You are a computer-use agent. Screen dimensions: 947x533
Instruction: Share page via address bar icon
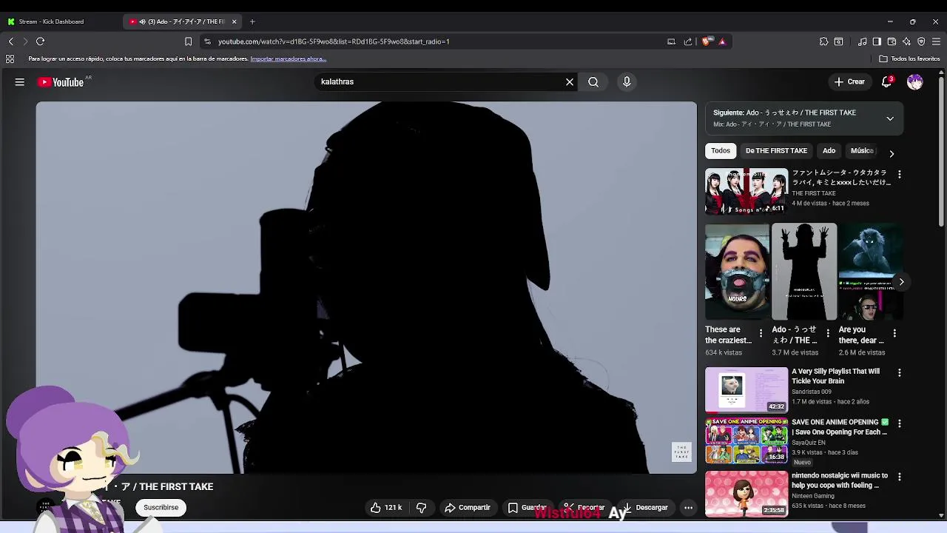(x=688, y=41)
